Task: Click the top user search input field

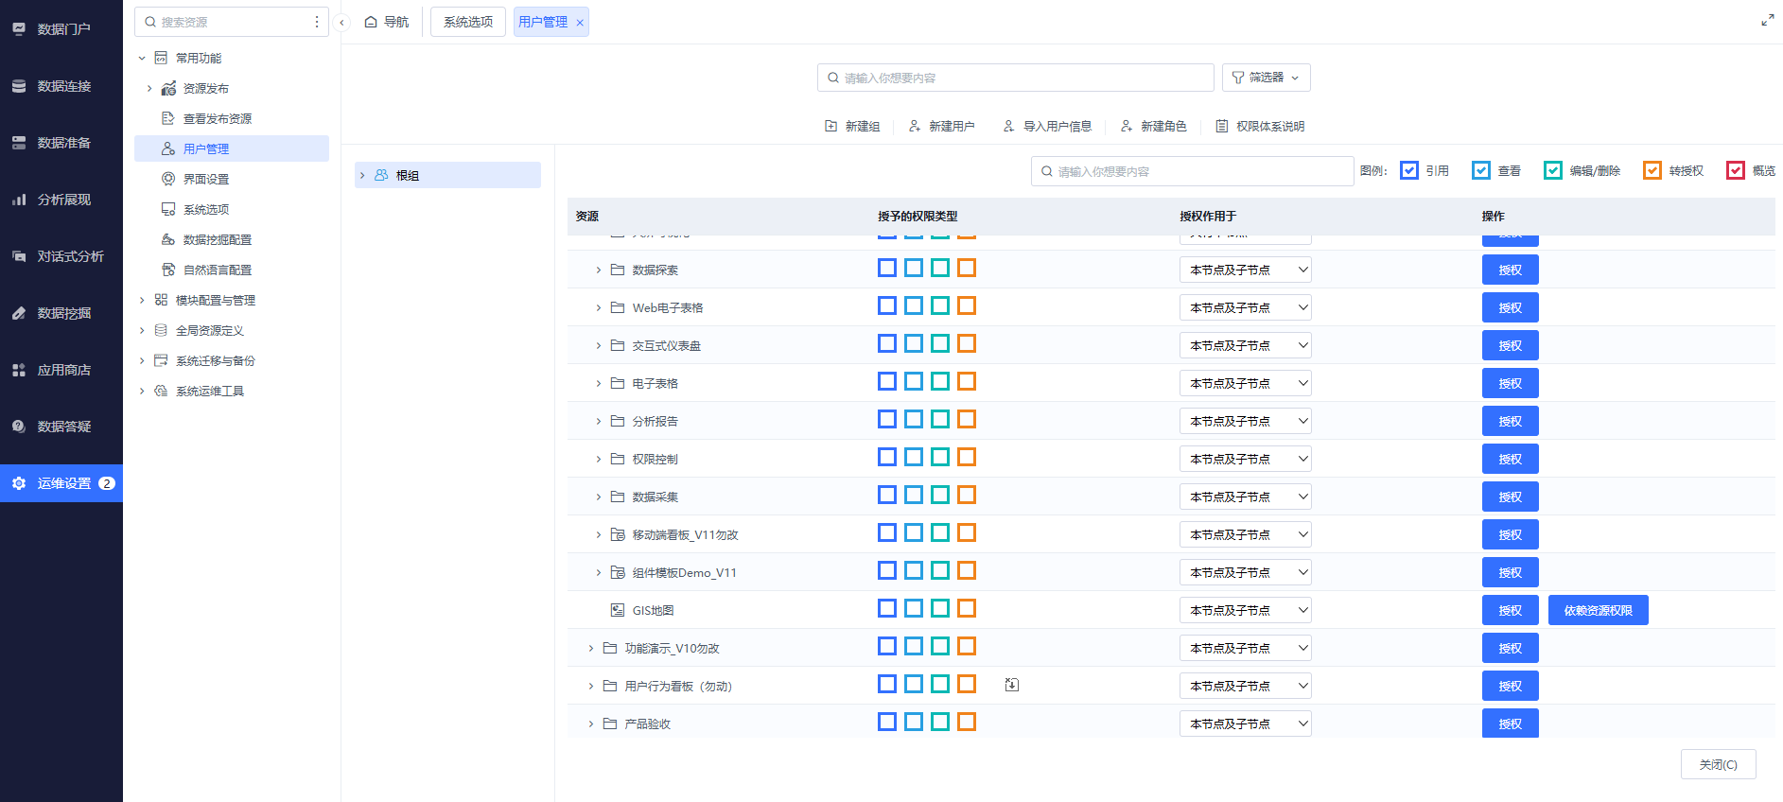Action: [1016, 78]
